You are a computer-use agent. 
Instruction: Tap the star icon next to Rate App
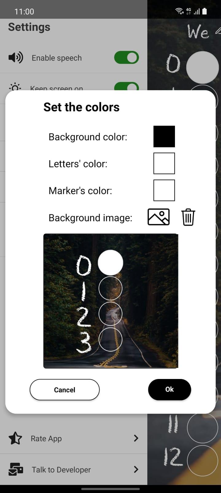pyautogui.click(x=15, y=438)
